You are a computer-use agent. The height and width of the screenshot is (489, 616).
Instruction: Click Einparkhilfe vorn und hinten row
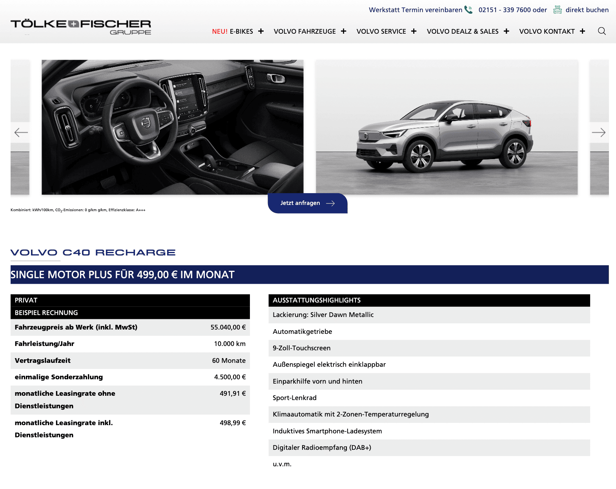coord(429,381)
